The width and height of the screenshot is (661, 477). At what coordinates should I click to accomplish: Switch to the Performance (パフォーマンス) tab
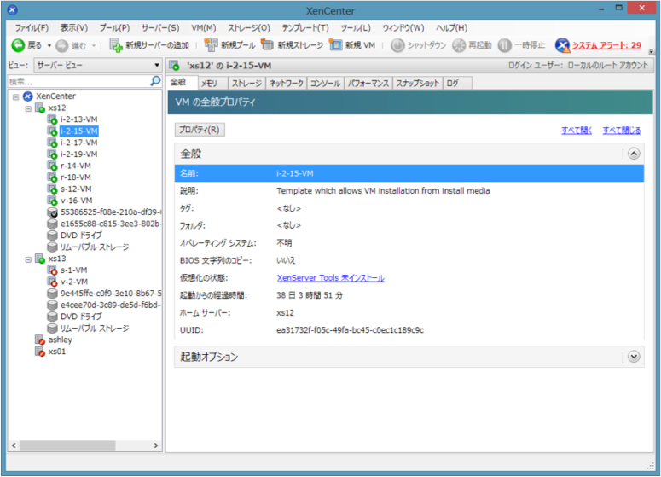click(x=368, y=84)
